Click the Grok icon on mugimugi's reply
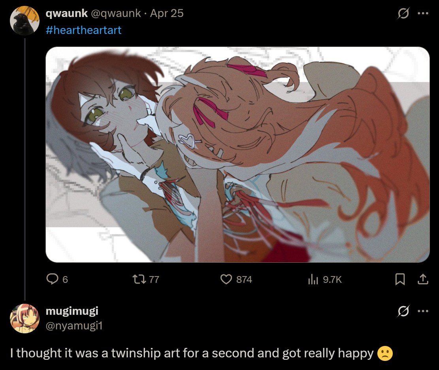439x370 pixels. pos(403,312)
